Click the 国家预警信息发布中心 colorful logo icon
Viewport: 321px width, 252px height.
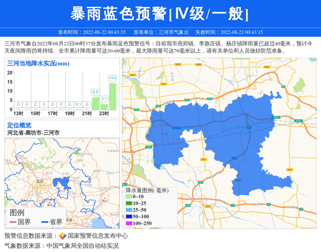[63, 236]
